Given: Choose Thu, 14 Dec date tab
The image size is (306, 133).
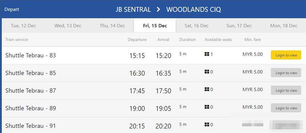Looking at the screenshot, I should [112, 26].
